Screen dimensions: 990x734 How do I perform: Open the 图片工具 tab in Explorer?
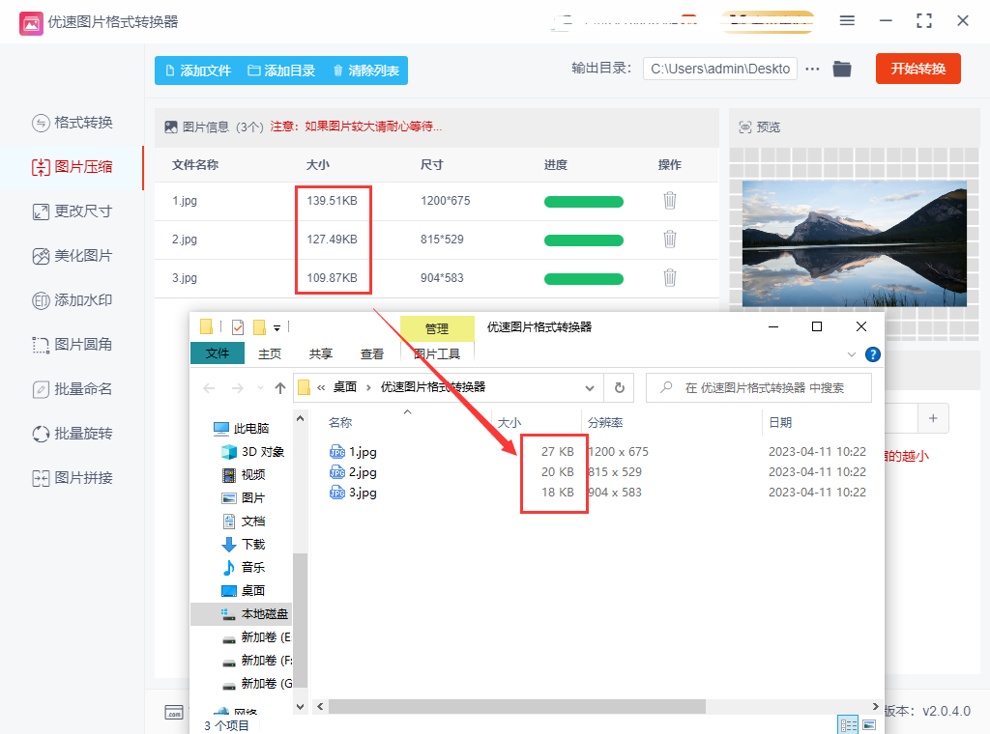tap(435, 353)
